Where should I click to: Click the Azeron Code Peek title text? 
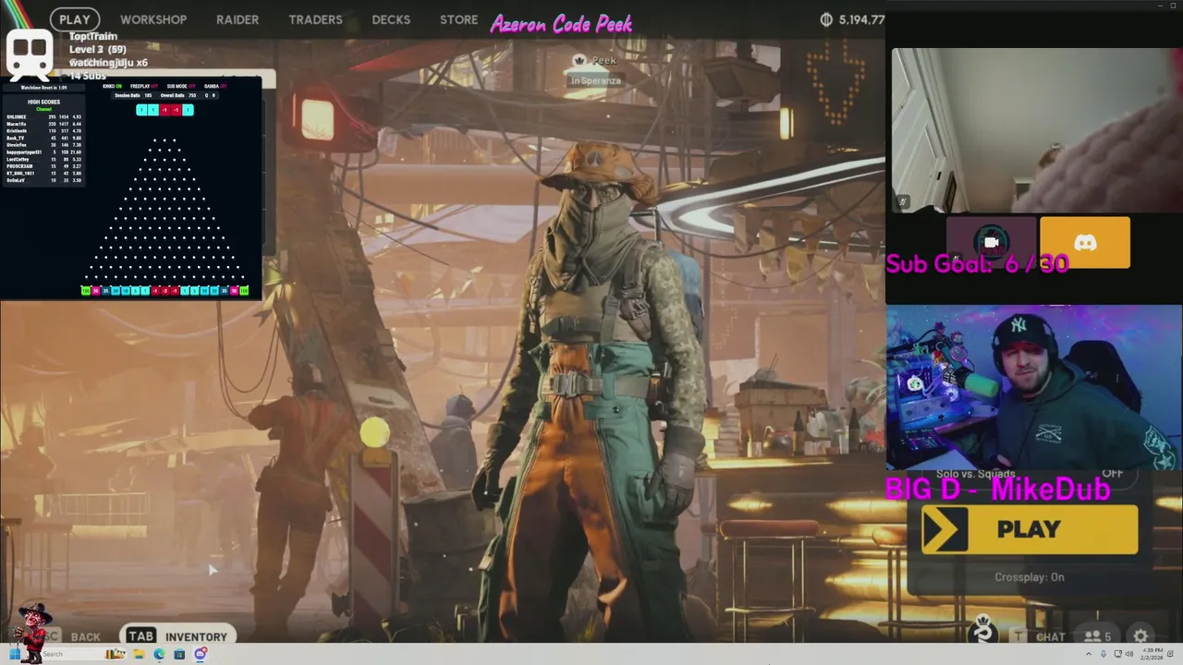561,24
